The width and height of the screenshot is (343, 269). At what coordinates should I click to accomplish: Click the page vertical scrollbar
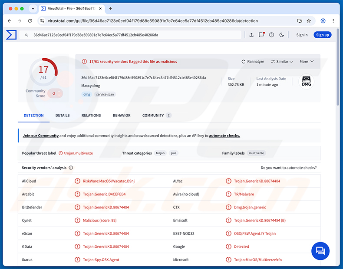(338, 67)
